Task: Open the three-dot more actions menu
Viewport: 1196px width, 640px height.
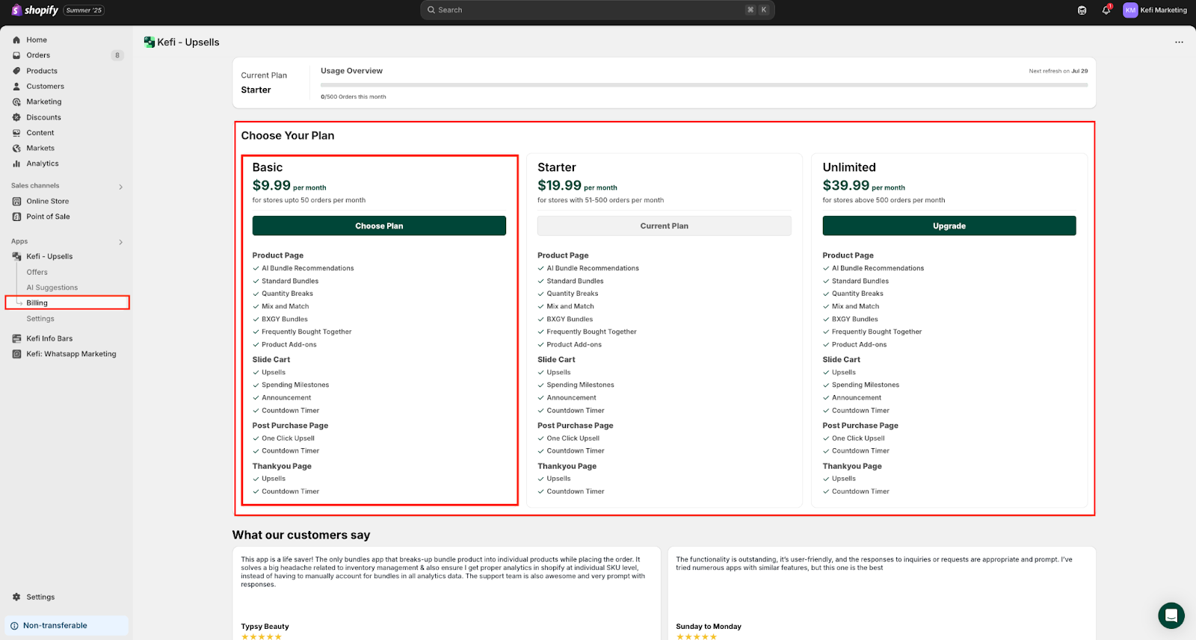Action: [x=1179, y=43]
